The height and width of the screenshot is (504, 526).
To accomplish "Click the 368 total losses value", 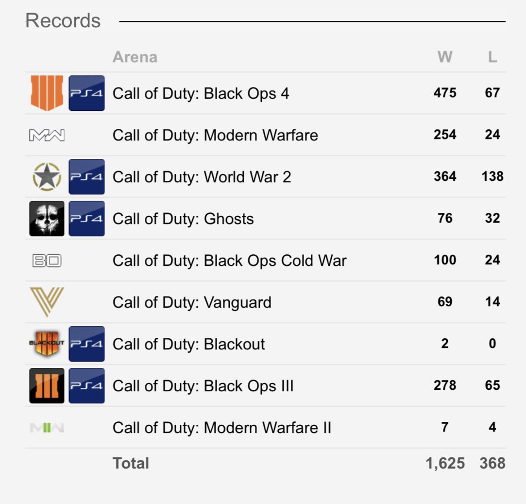I will click(492, 463).
